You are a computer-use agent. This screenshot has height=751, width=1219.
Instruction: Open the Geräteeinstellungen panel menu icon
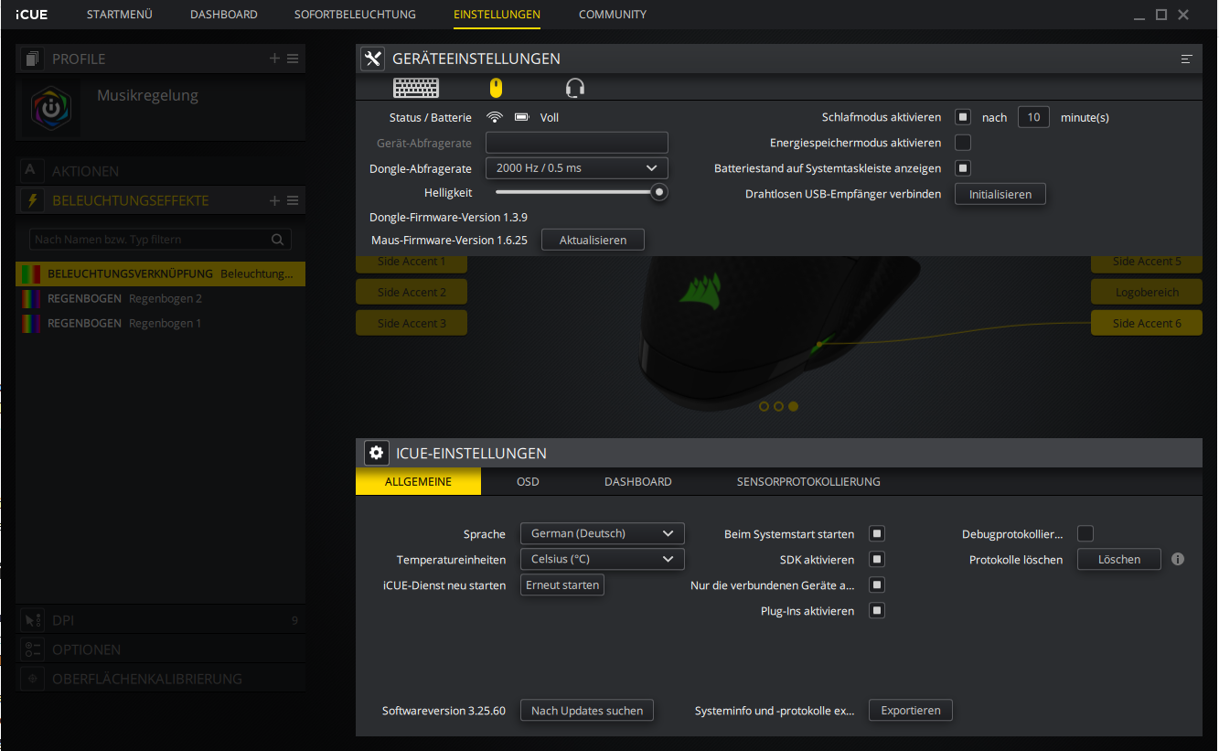click(1187, 59)
